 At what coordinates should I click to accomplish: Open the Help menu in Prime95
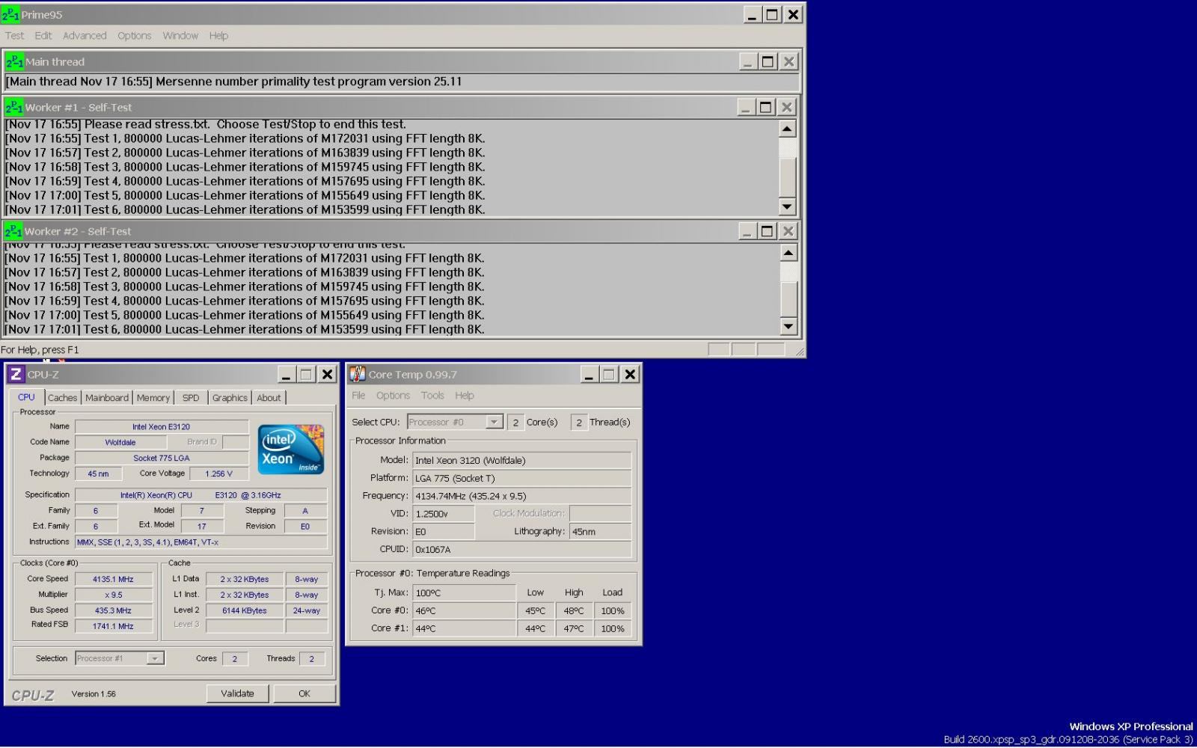218,35
